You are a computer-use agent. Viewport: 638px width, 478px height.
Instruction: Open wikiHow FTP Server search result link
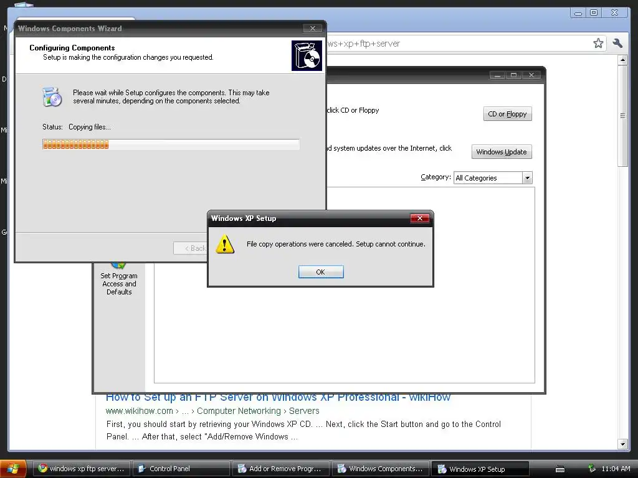(x=279, y=398)
